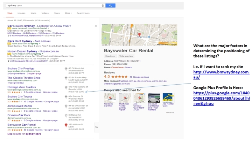The width and height of the screenshot is (252, 141).
Task: Expand the More dropdown menu
Action: click(69, 13)
